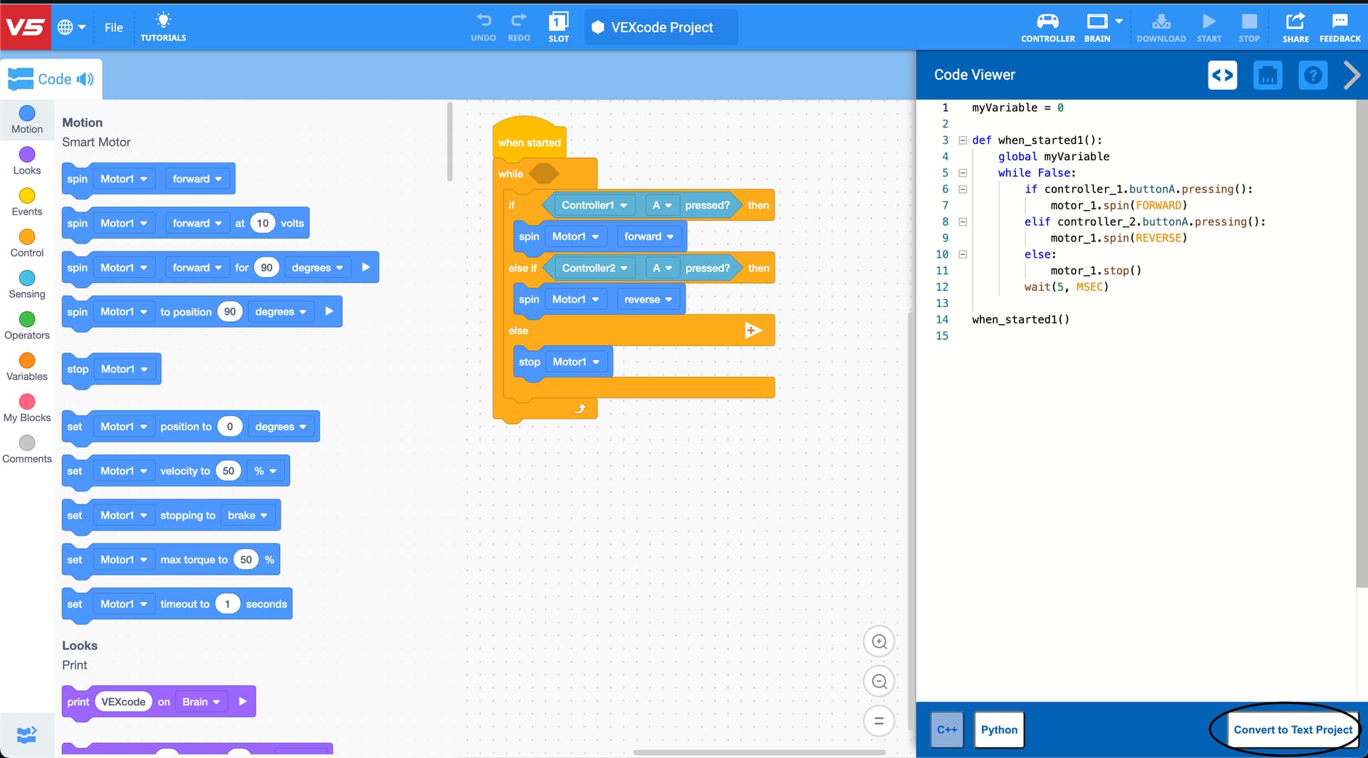
Task: Open the devices monitor icon in Code Viewer
Action: [1268, 75]
